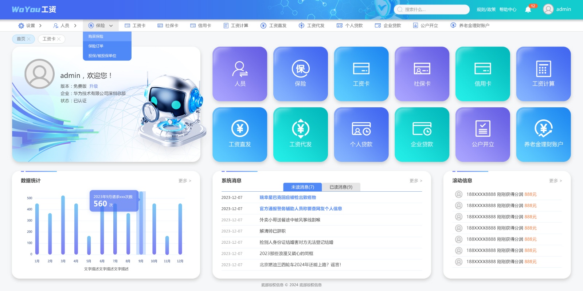Open the message 北京燃油三四轮车2024年还能上路

click(x=300, y=265)
